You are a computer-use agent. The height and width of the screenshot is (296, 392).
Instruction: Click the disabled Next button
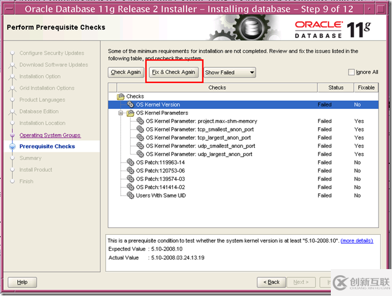click(301, 283)
